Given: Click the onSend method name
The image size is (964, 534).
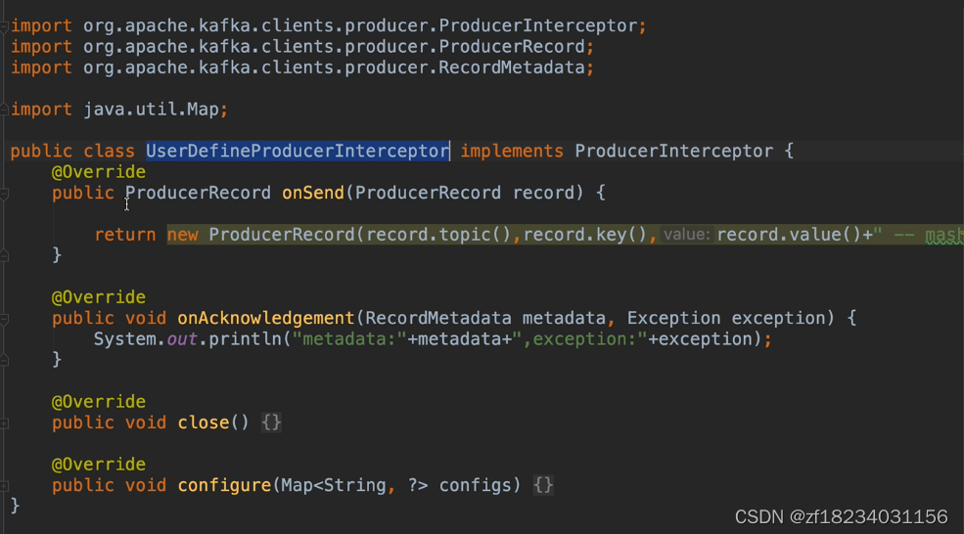Looking at the screenshot, I should coord(313,193).
